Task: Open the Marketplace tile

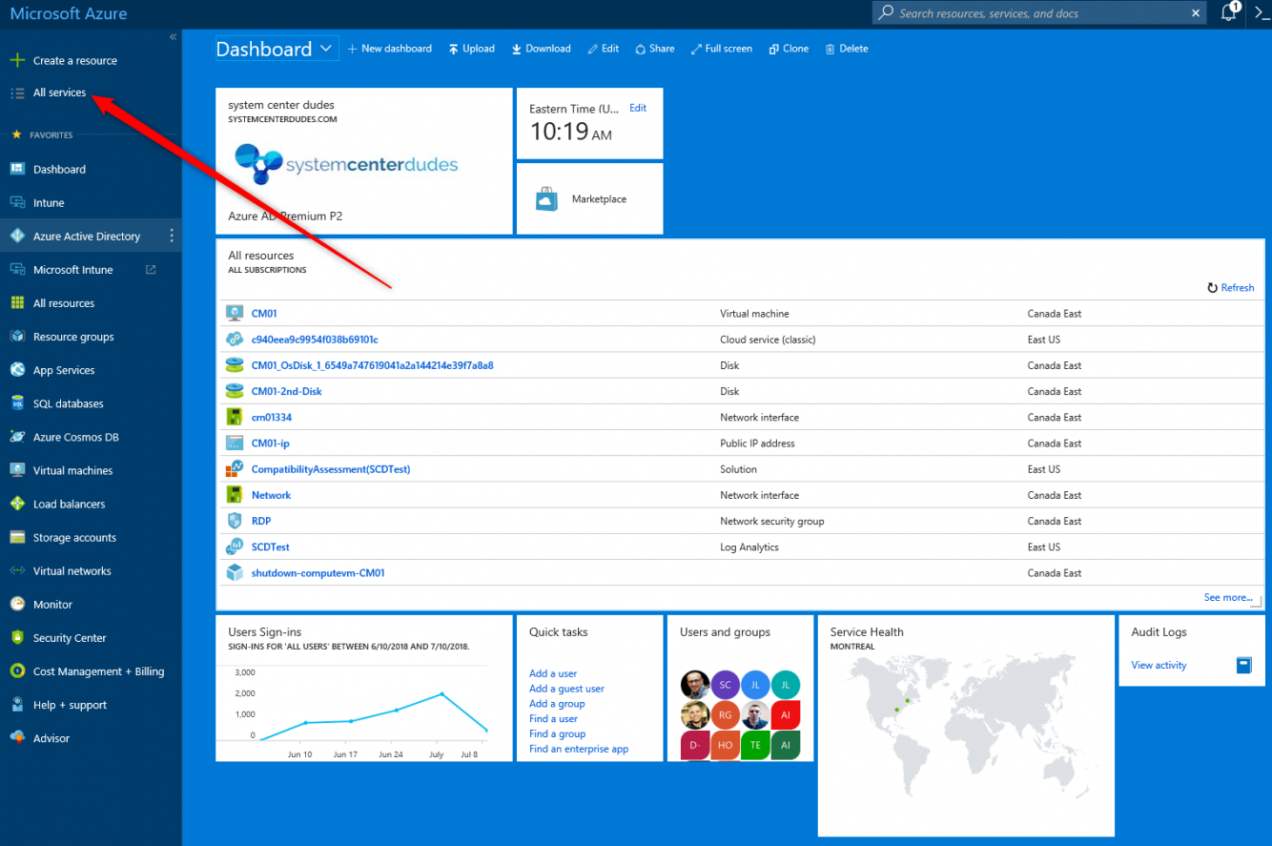Action: coord(588,198)
